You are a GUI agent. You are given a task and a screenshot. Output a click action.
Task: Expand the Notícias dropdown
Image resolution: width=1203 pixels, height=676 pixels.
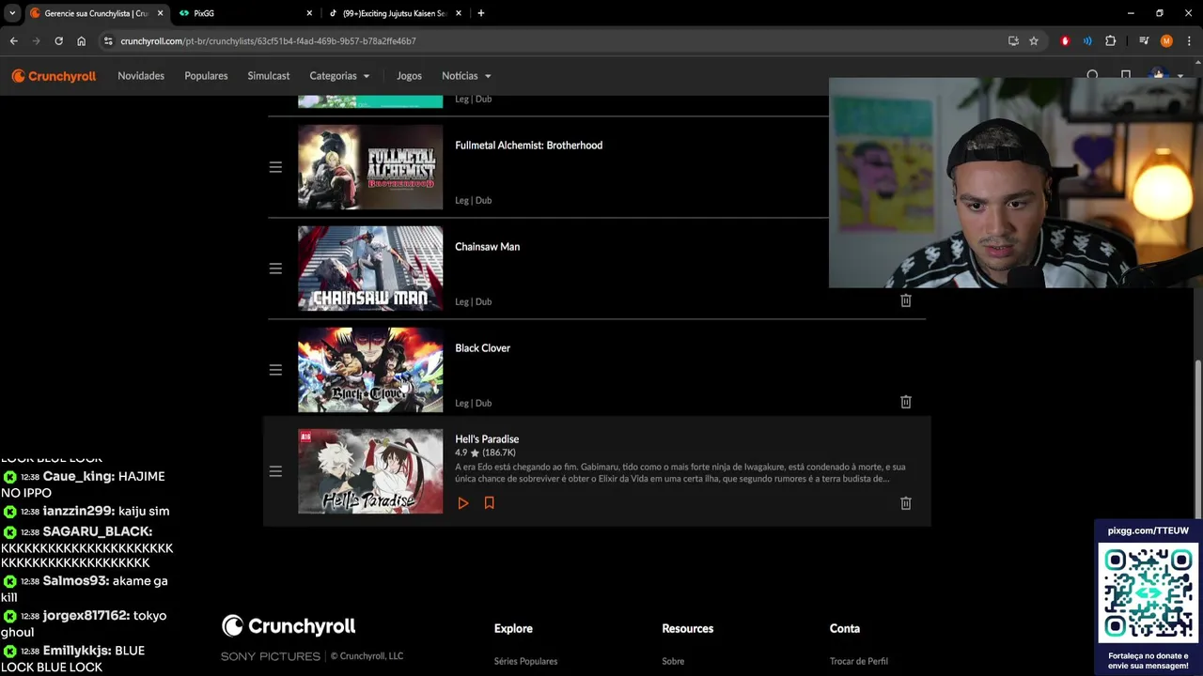[466, 76]
